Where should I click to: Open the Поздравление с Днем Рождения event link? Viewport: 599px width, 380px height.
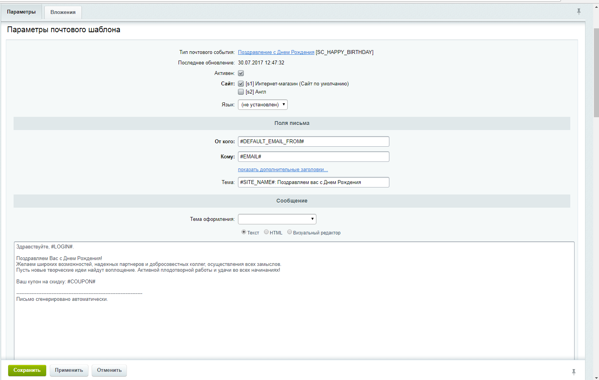pos(276,52)
